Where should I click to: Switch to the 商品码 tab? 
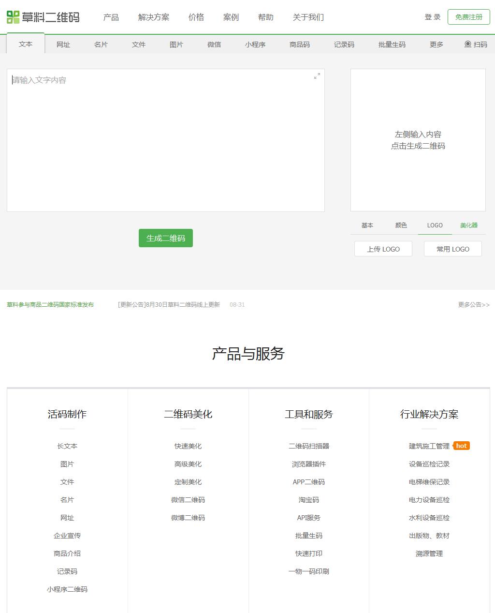299,44
